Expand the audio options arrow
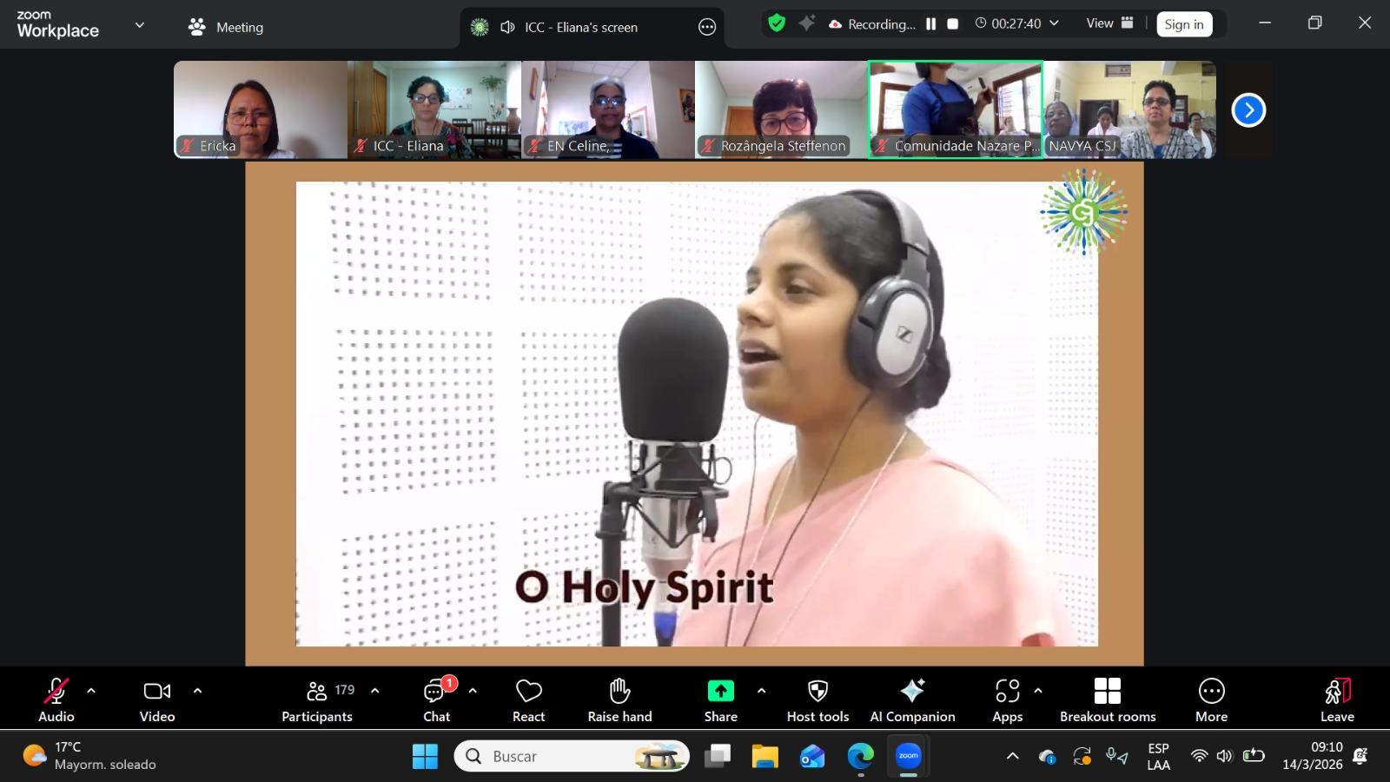The height and width of the screenshot is (782, 1390). (91, 691)
